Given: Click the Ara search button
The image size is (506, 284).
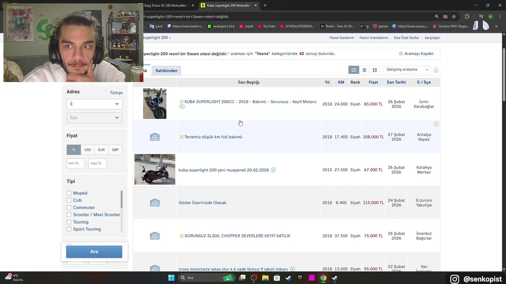Looking at the screenshot, I should [x=94, y=252].
